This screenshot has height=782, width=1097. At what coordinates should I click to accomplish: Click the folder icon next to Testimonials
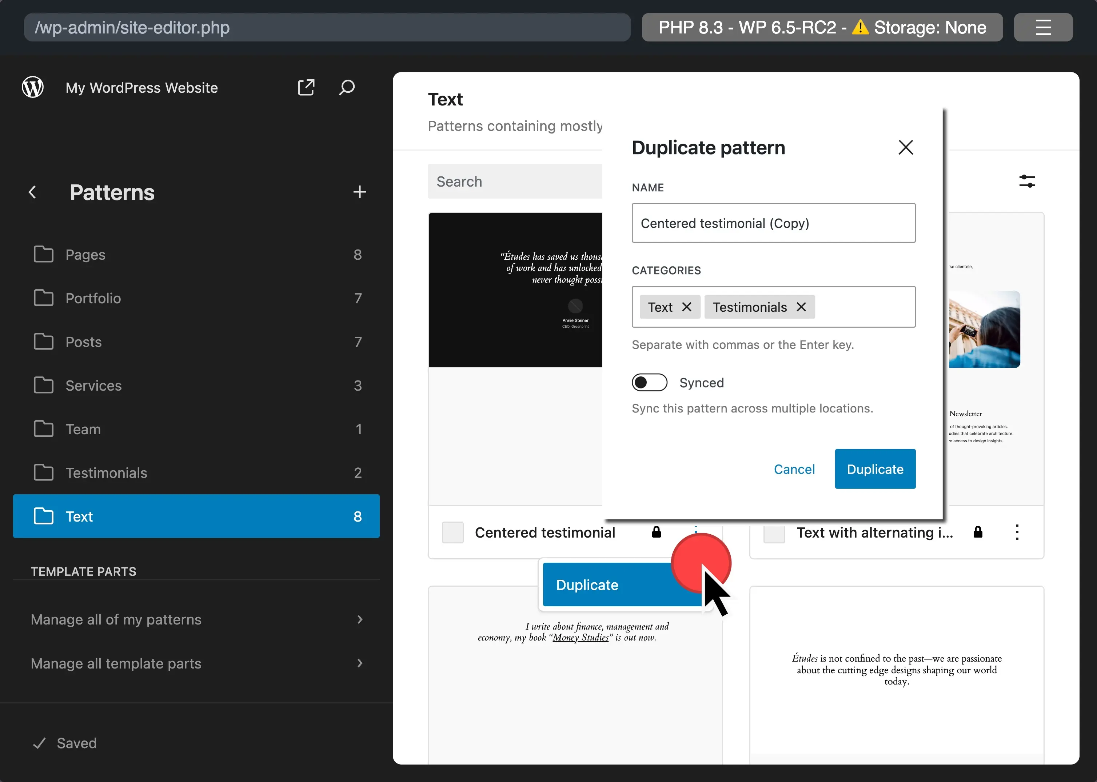43,471
